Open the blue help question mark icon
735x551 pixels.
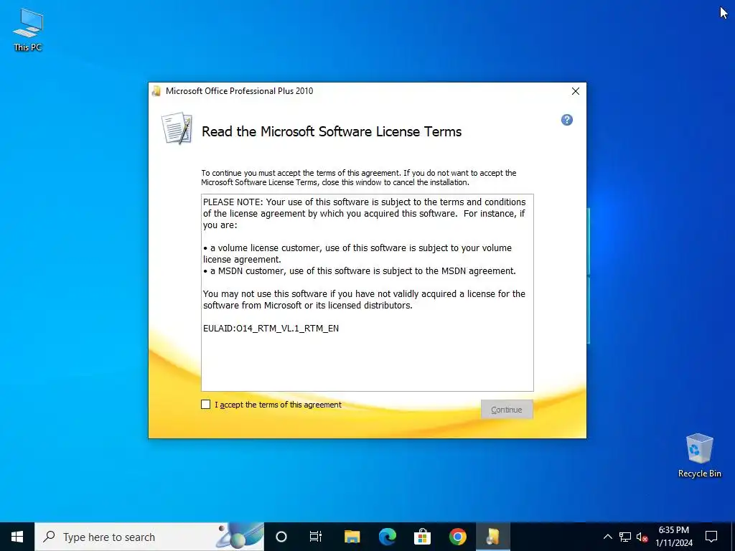point(567,120)
